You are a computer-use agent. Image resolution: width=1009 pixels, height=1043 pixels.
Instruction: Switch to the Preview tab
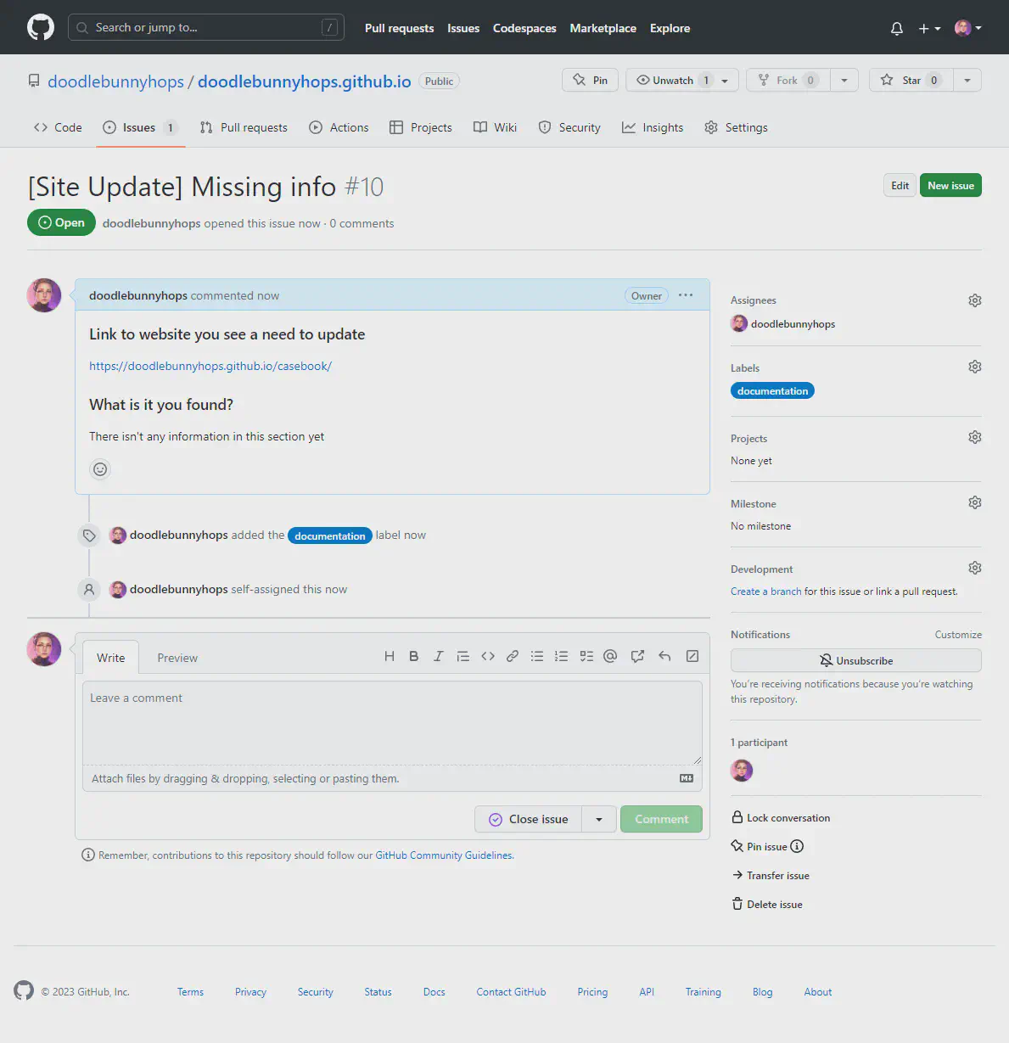pos(177,658)
